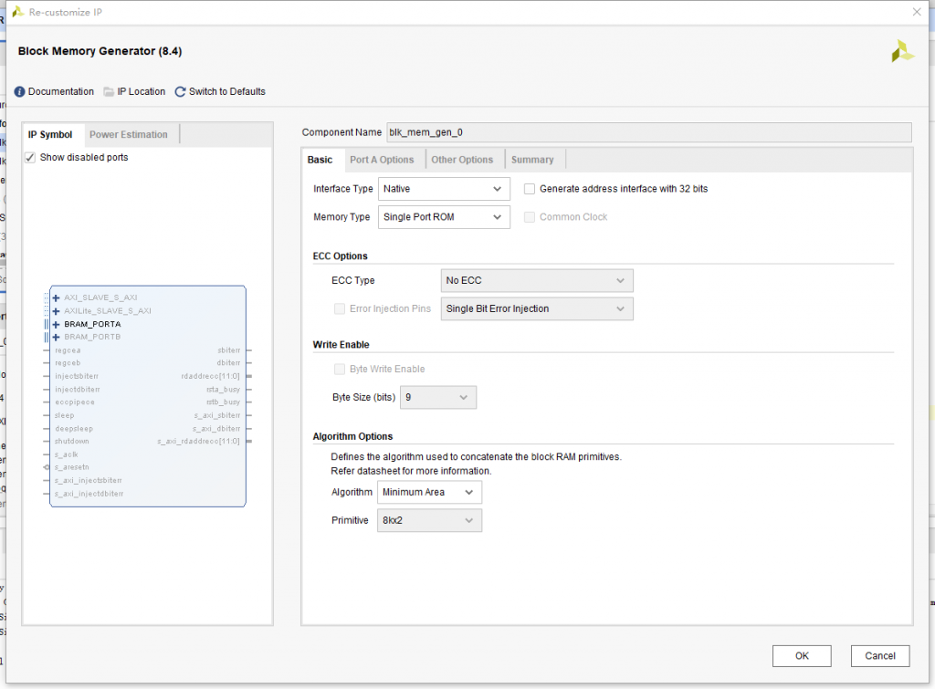Expand AXI_SLAVE_S_AXI interface plus icon
935x689 pixels.
(x=57, y=298)
